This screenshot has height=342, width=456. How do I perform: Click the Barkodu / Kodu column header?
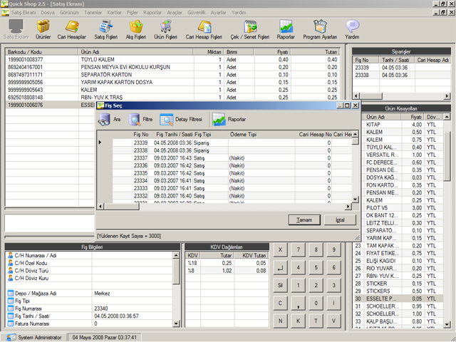[x=42, y=52]
